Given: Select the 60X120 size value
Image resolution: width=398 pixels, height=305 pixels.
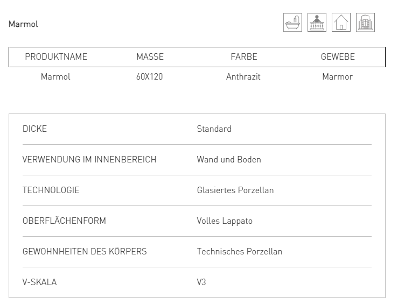Looking at the screenshot, I should coord(149,76).
